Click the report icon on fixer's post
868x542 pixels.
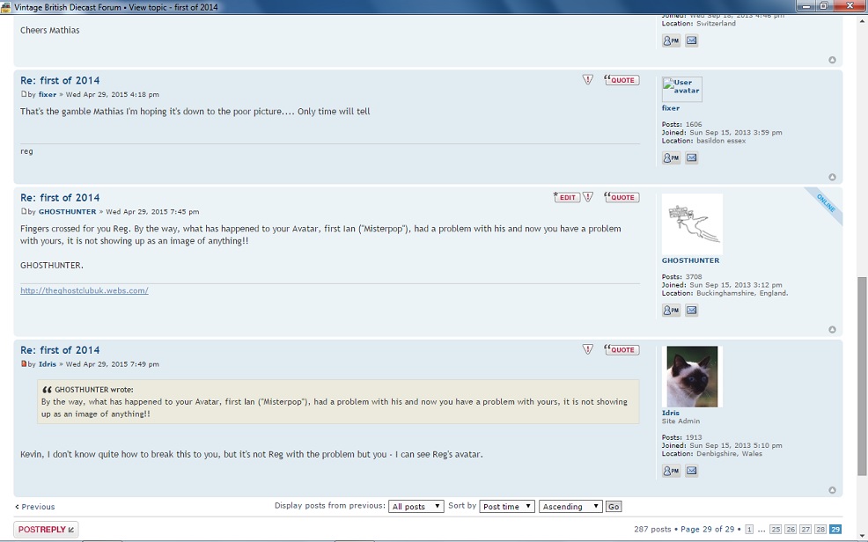[588, 80]
